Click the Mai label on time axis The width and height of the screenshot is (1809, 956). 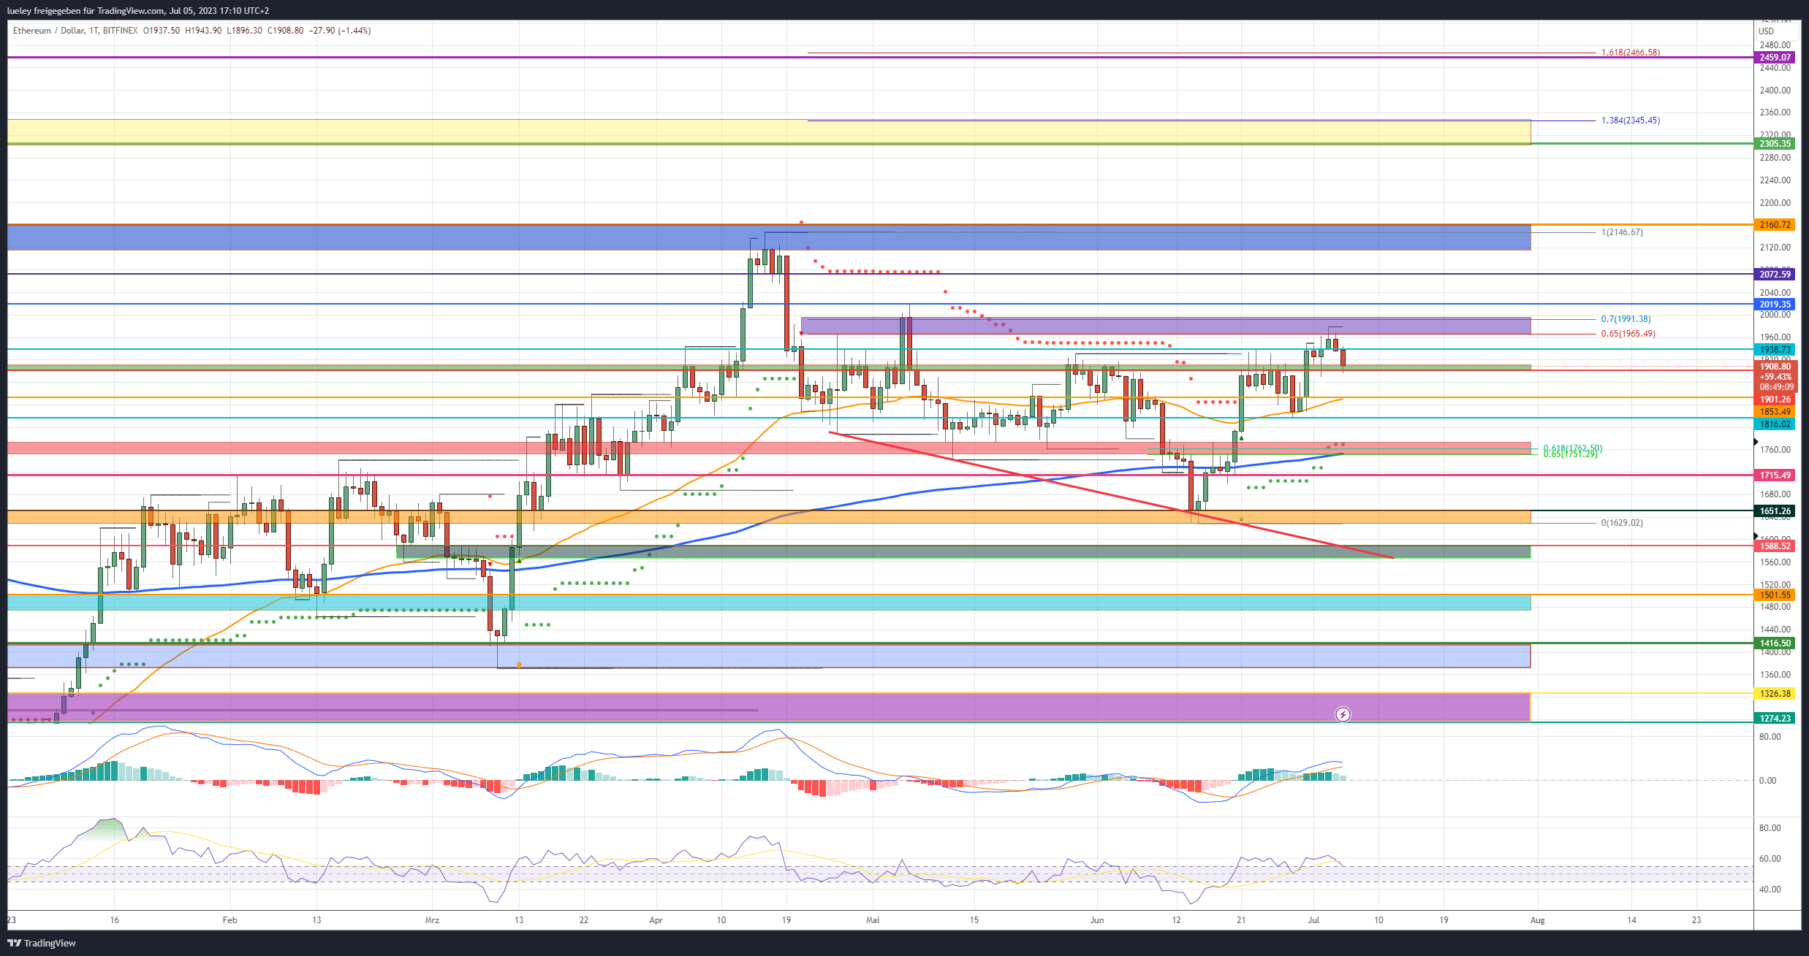(x=873, y=920)
